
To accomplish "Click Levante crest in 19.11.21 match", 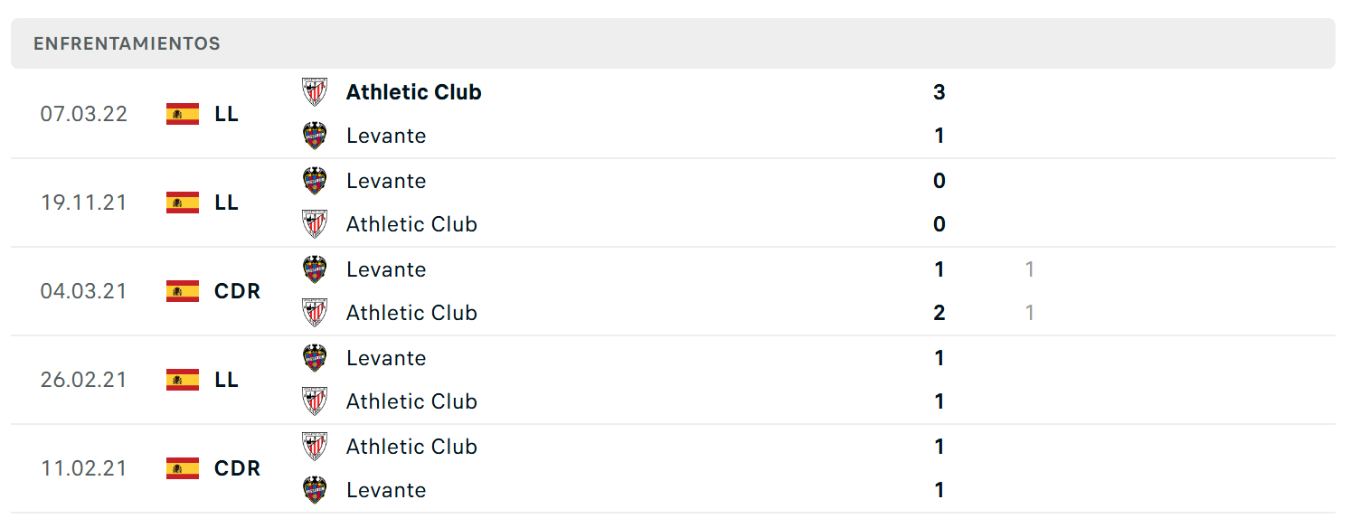I will pos(315,181).
